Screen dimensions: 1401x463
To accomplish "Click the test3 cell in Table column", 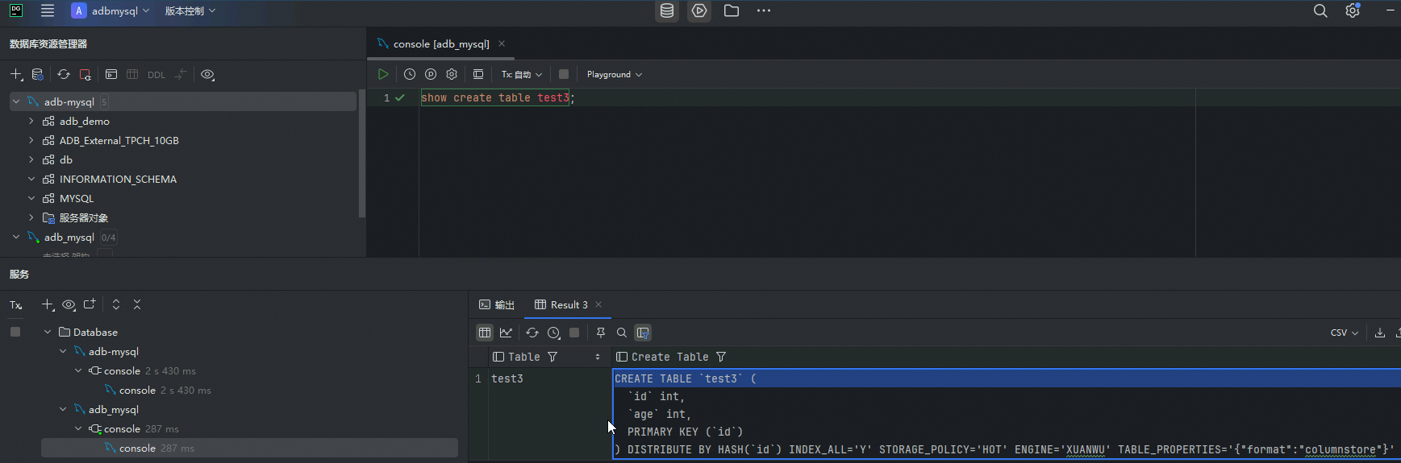I will [507, 378].
